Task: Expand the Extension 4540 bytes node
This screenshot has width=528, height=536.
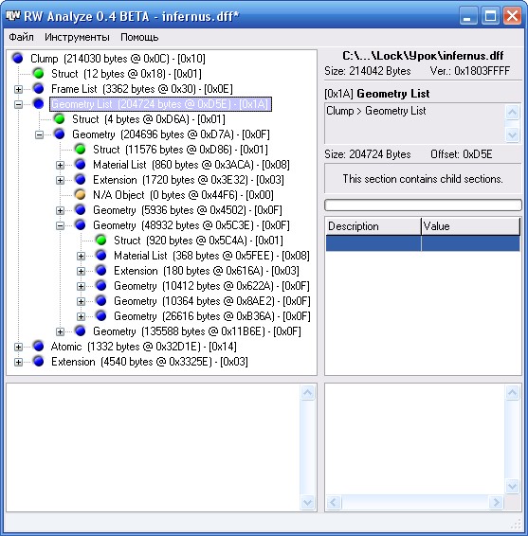Action: [x=18, y=362]
